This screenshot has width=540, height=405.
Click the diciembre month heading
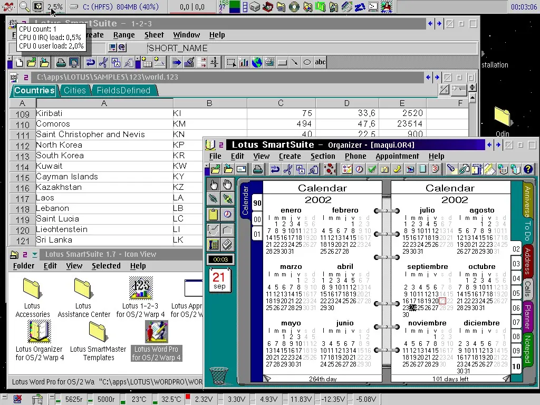tap(481, 323)
